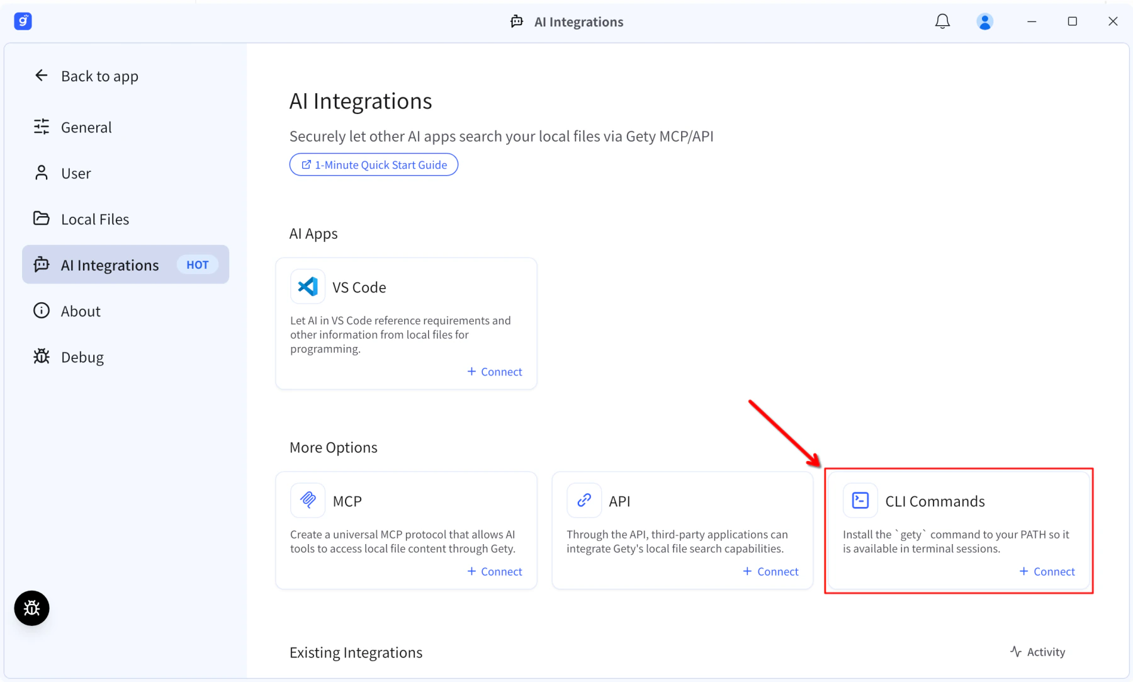The width and height of the screenshot is (1133, 682).
Task: Minimize the window
Action: click(x=1032, y=21)
